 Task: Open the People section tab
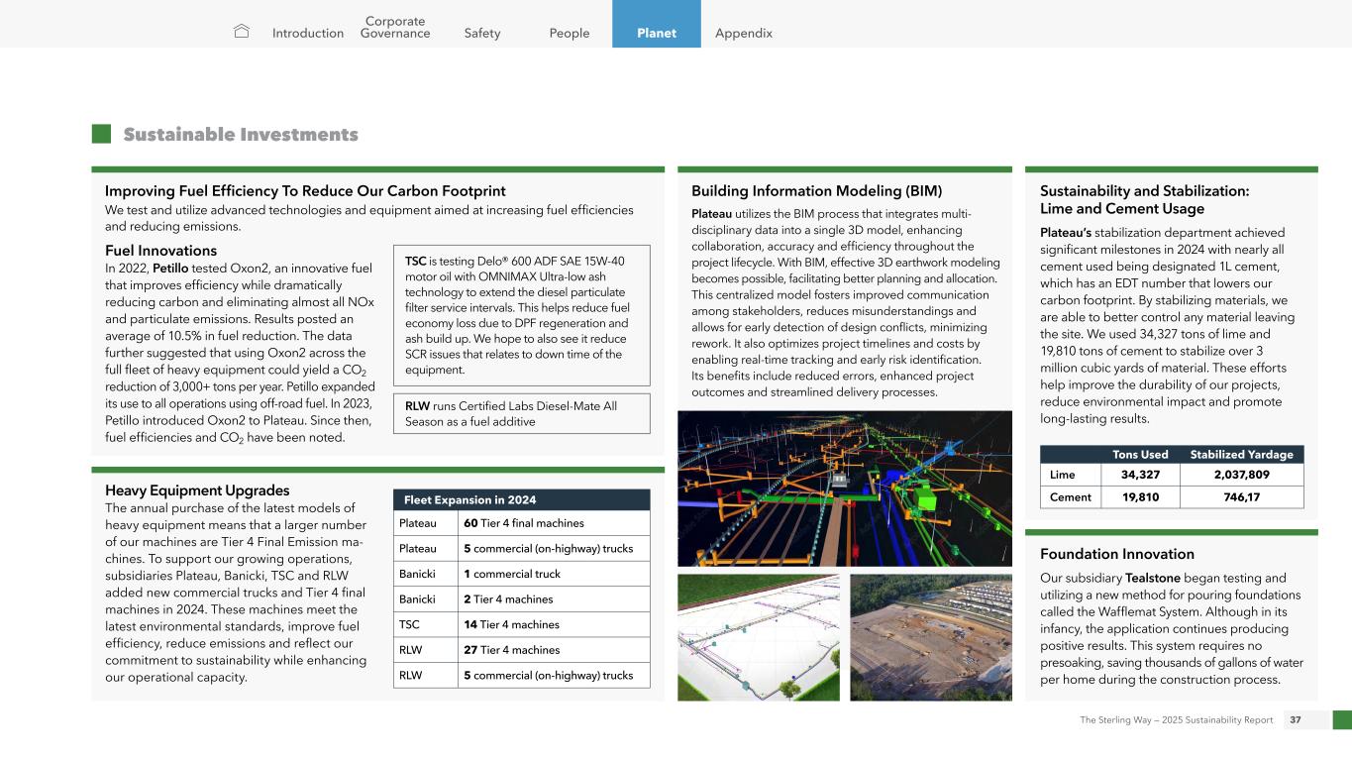570,34
